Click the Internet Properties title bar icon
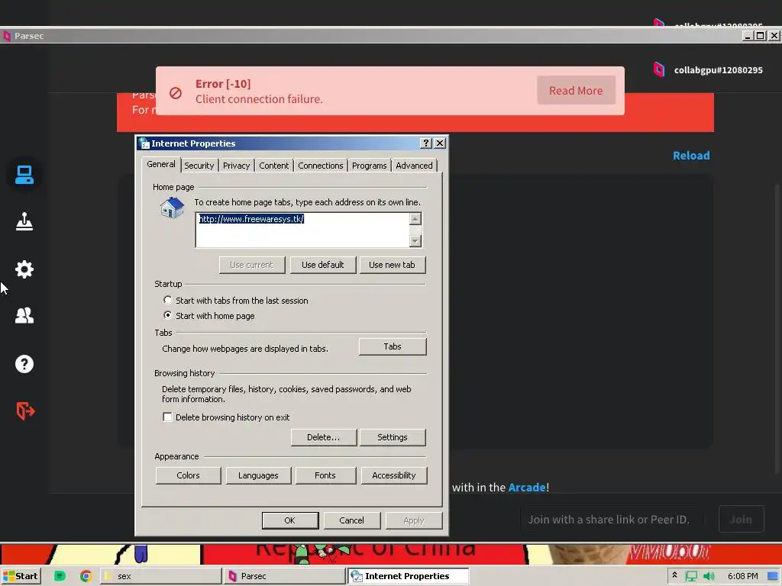The width and height of the screenshot is (782, 586). tap(144, 143)
